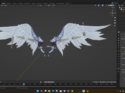Screen dimensions: 125x93
Task: Open the Texture properties tab
Action: [118, 72]
